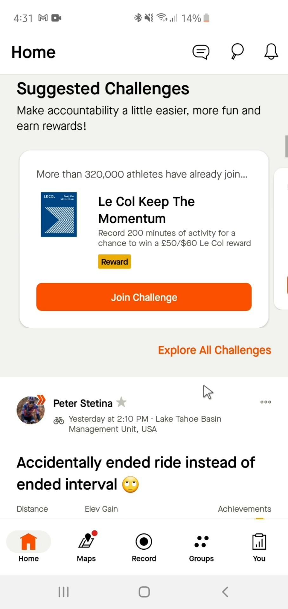This screenshot has height=609, width=288.
Task: Tap the search magnifier icon
Action: (237, 51)
